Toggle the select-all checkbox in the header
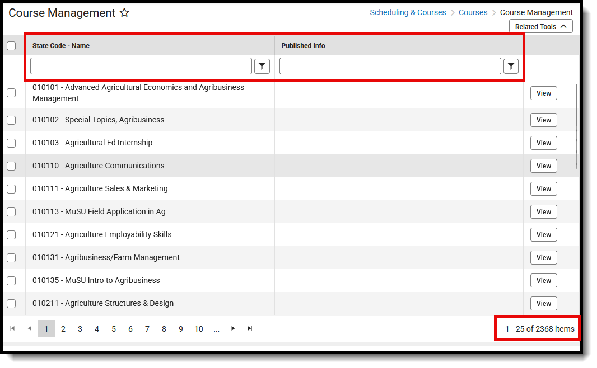 pos(11,46)
